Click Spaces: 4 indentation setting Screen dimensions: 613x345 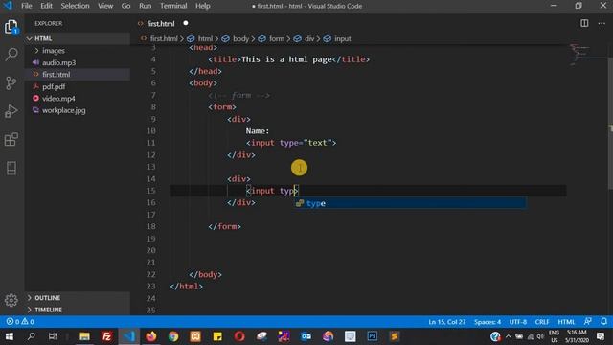[488, 322]
